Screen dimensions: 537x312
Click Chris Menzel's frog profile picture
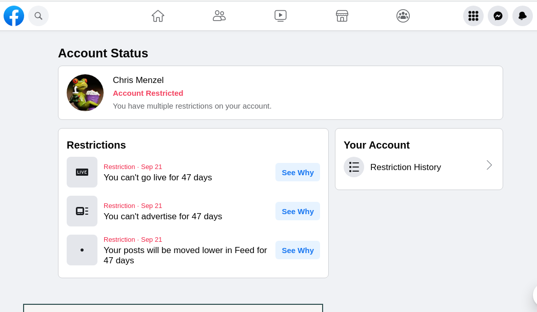coord(85,93)
